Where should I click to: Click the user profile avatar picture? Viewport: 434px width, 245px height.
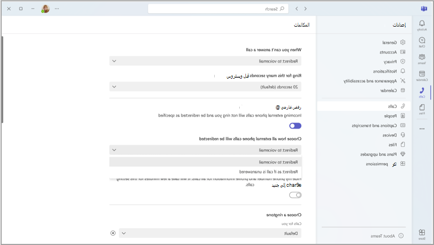click(x=46, y=8)
